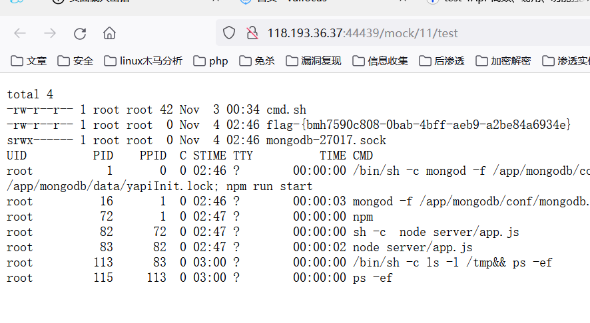Open the 安全 bookmarks folder
This screenshot has width=590, height=323.
coord(76,61)
